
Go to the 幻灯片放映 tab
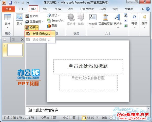tap(87, 9)
